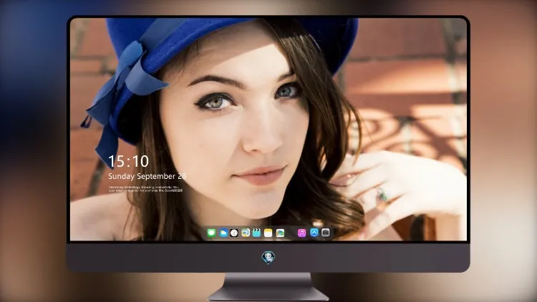The height and width of the screenshot is (302, 537).
Task: Launch the Weather app from the dock
Action: click(223, 233)
